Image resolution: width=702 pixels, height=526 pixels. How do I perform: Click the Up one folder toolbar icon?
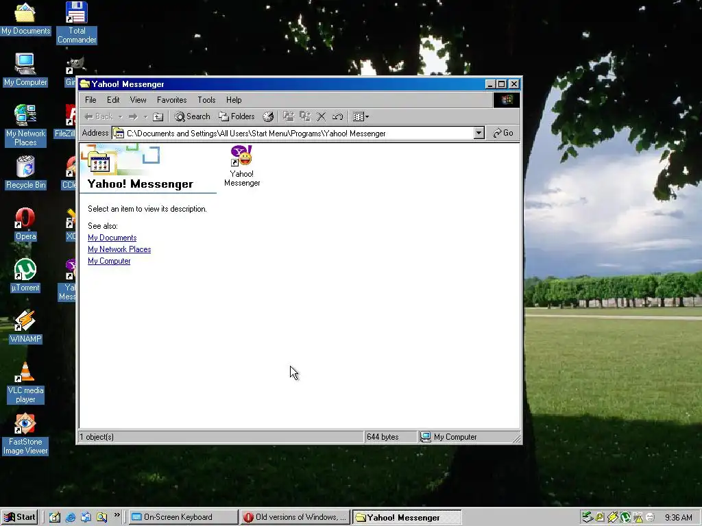[x=158, y=116]
